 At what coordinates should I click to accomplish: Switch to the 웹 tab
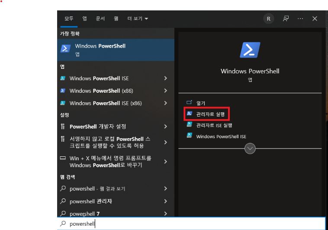point(116,19)
